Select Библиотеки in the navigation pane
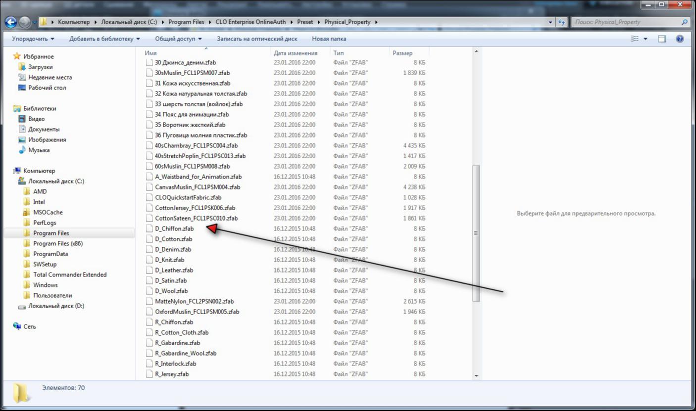The height and width of the screenshot is (411, 696). pyautogui.click(x=40, y=108)
